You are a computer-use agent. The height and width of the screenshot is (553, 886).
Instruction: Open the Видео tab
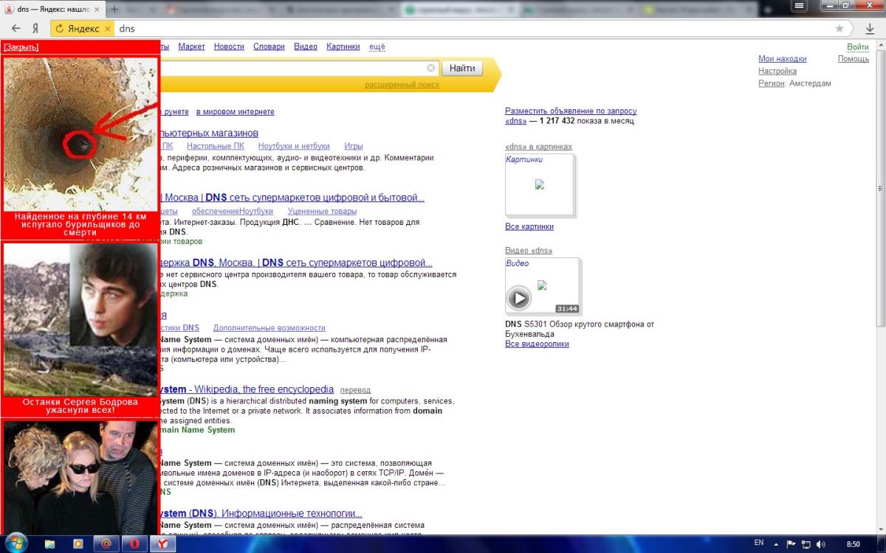pos(306,46)
